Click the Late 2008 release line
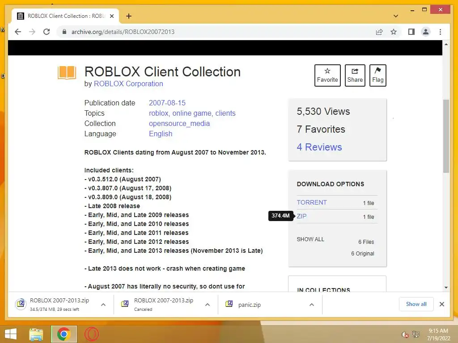458x343 pixels. click(112, 206)
